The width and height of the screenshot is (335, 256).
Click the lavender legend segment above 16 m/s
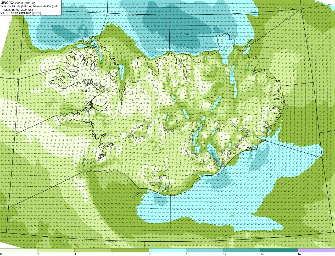tap(316, 251)
